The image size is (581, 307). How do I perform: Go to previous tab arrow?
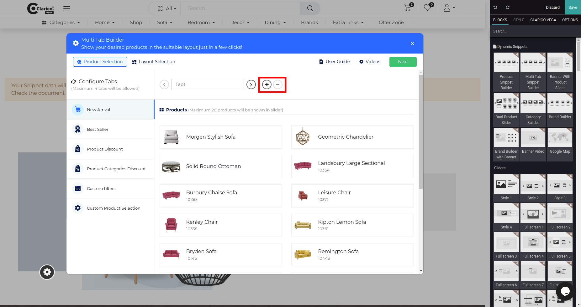[x=164, y=84]
